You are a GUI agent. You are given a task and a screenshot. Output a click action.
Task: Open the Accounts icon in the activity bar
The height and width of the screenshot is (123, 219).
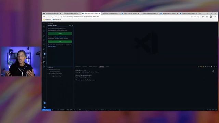(44, 102)
